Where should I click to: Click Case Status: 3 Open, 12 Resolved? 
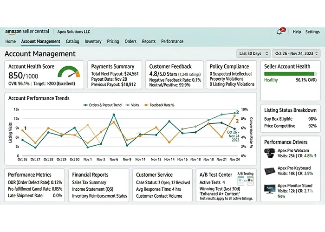pos(163,182)
